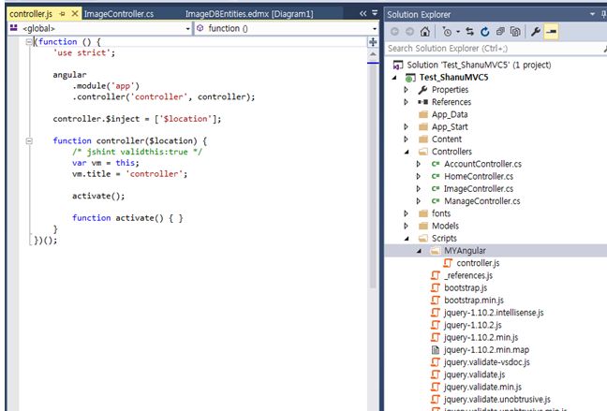Select jquery-1.10.2.intellisense.js file

[494, 313]
